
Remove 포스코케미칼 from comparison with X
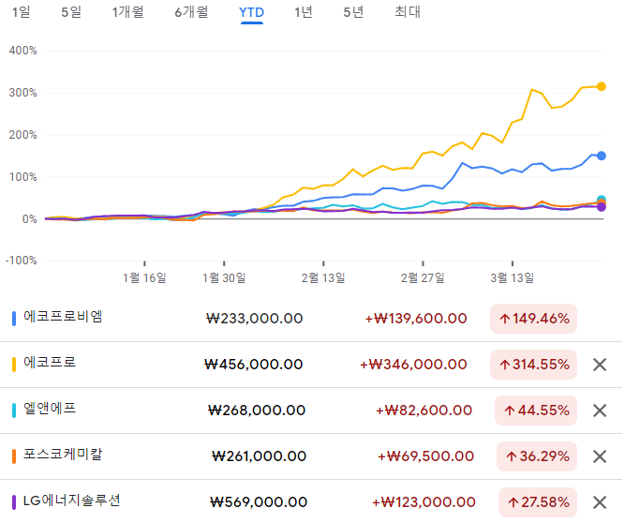click(600, 456)
